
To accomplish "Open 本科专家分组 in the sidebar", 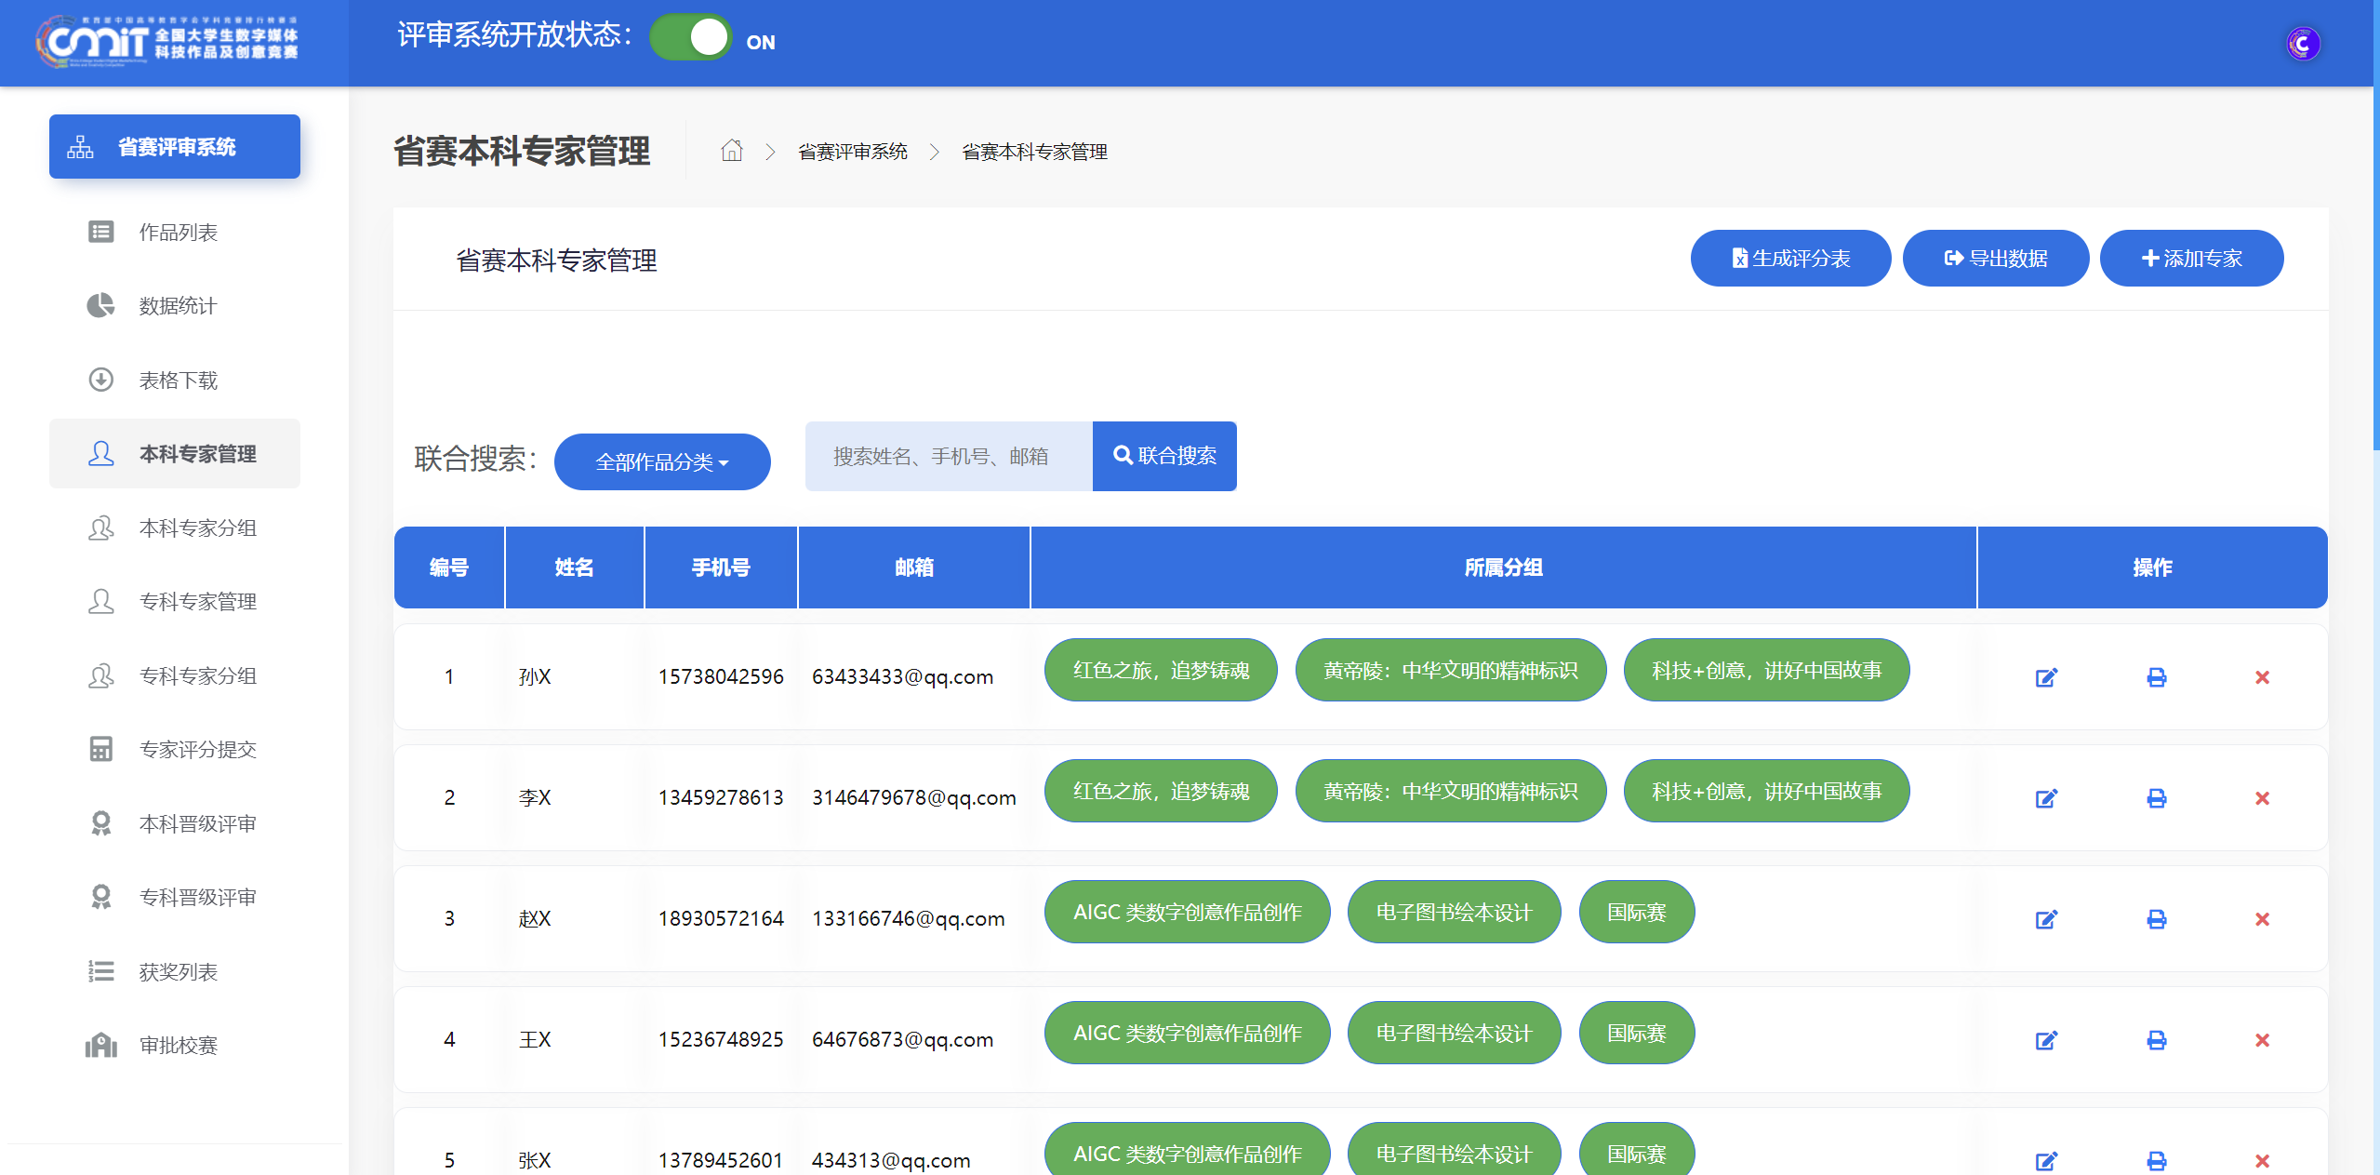I will (x=197, y=528).
